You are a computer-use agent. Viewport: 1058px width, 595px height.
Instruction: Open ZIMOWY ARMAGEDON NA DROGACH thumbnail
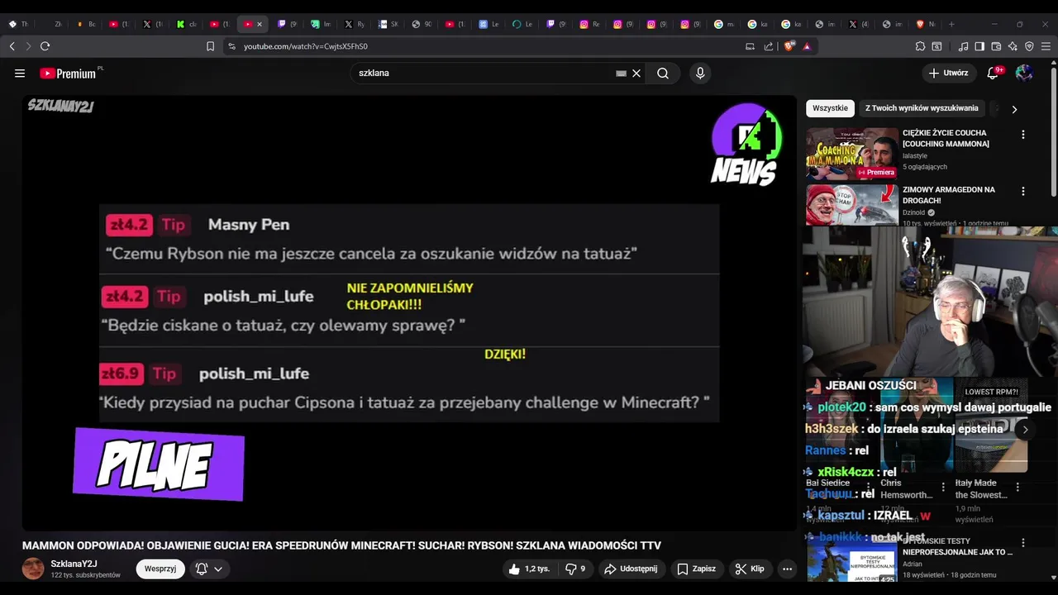point(852,205)
